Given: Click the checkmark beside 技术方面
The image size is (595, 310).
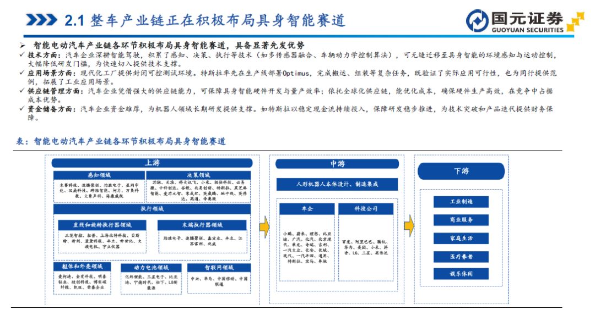Looking at the screenshot, I should [x=23, y=55].
